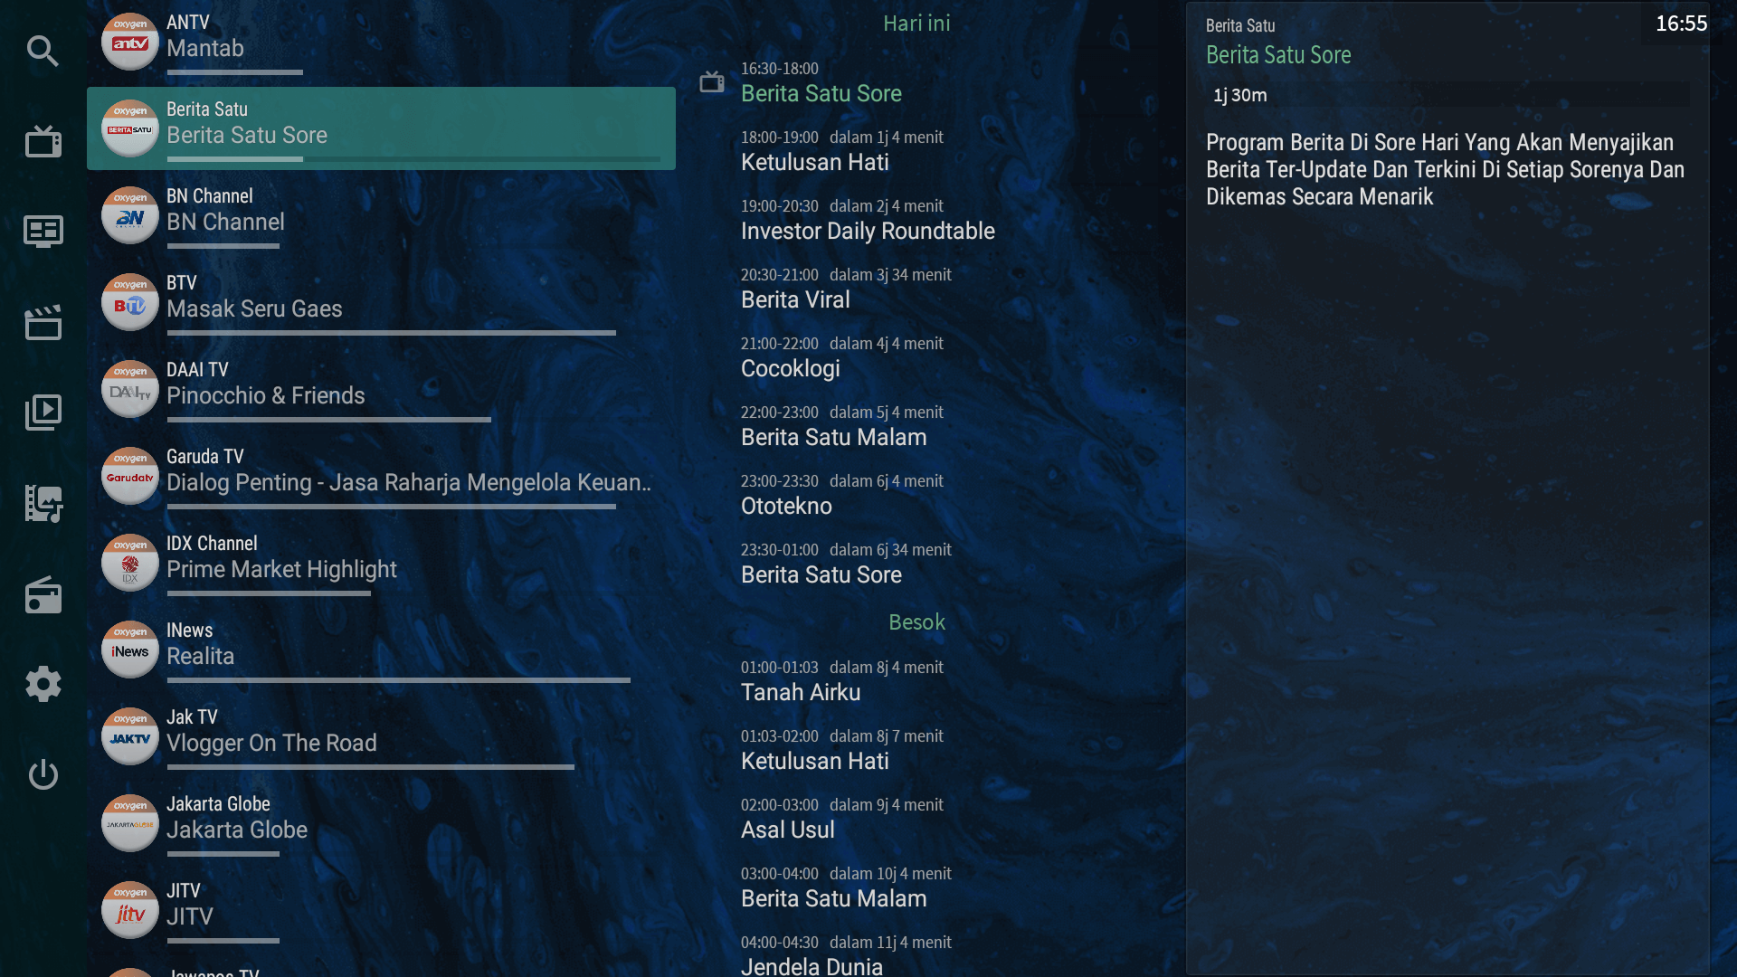Select the highlighted Berita Satu Sore channel entry
Image resolution: width=1737 pixels, height=977 pixels.
point(381,128)
